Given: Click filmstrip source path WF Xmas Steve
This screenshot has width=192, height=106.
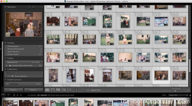Looking at the screenshot, I should pyautogui.click(x=61, y=95).
